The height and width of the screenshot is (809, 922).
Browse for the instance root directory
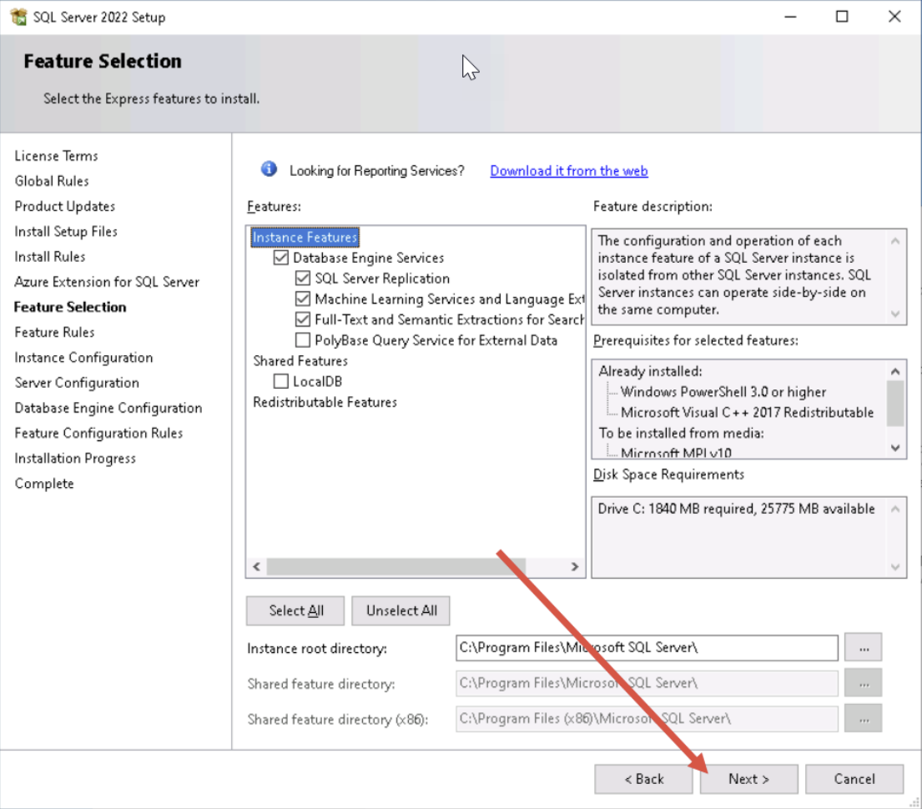[x=864, y=648]
